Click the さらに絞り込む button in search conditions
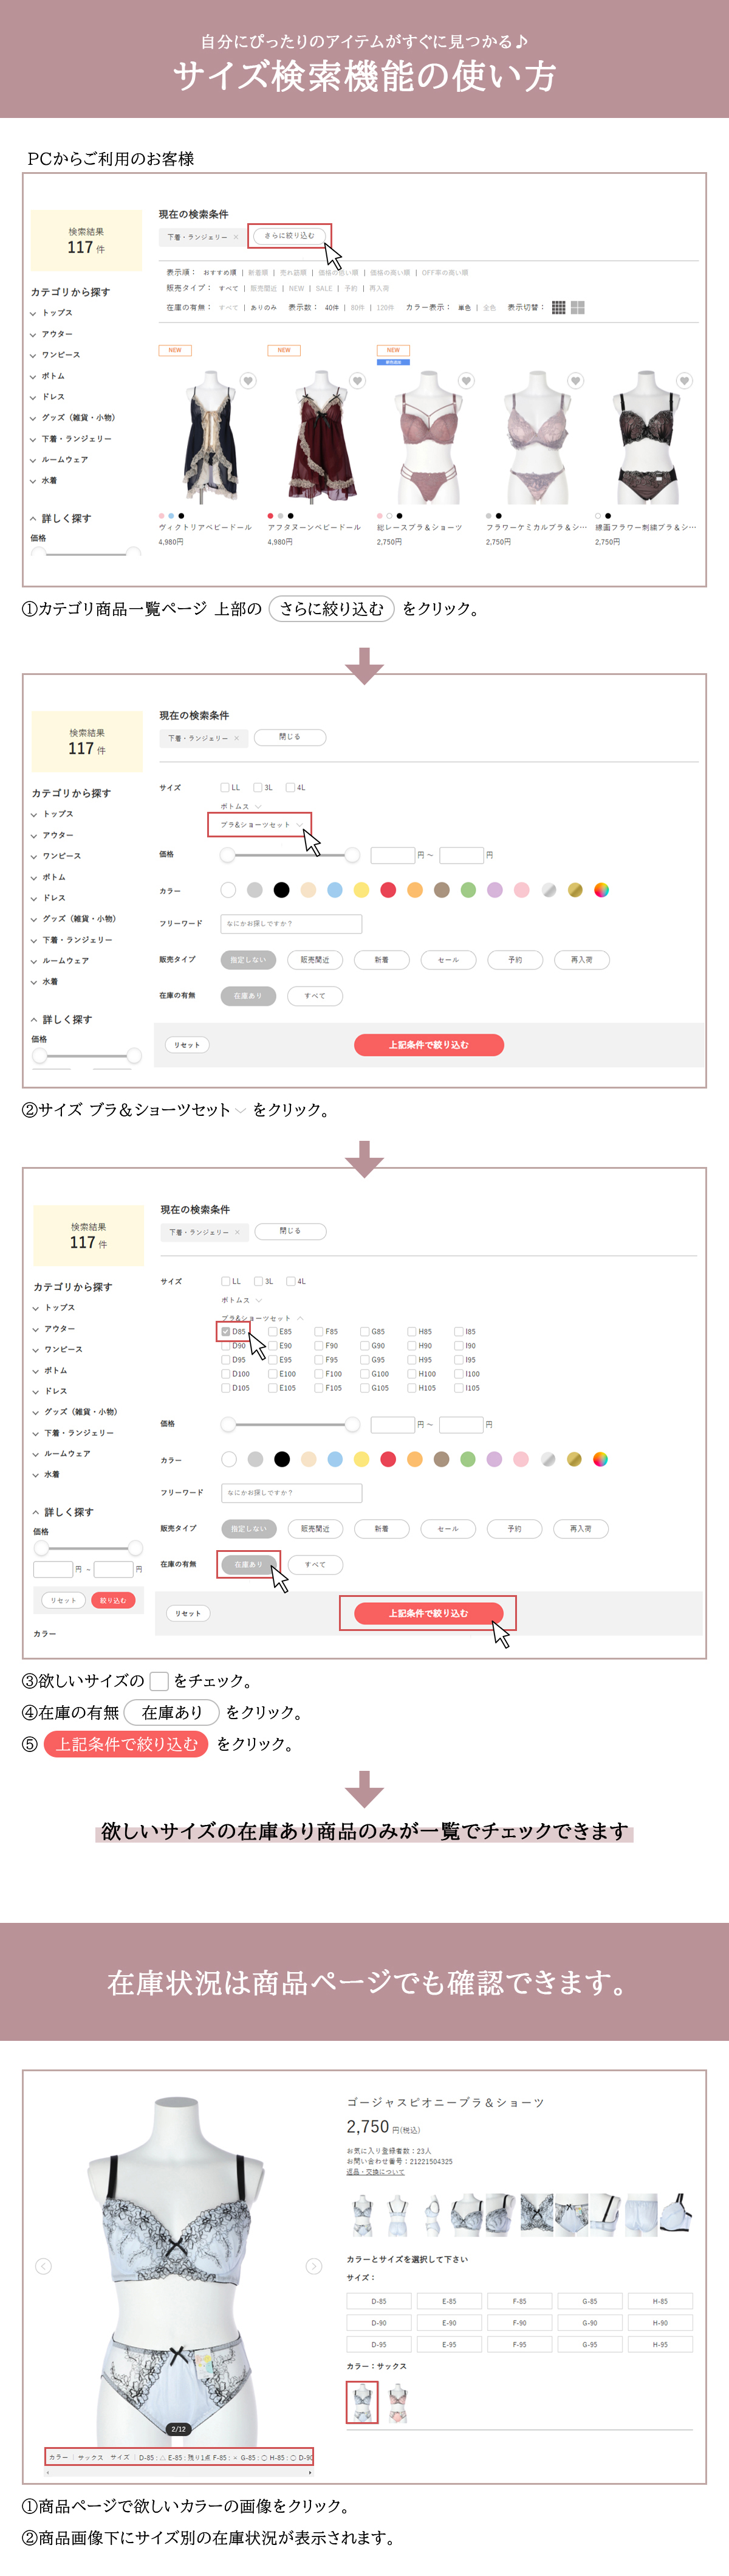This screenshot has width=729, height=2576. pyautogui.click(x=289, y=236)
